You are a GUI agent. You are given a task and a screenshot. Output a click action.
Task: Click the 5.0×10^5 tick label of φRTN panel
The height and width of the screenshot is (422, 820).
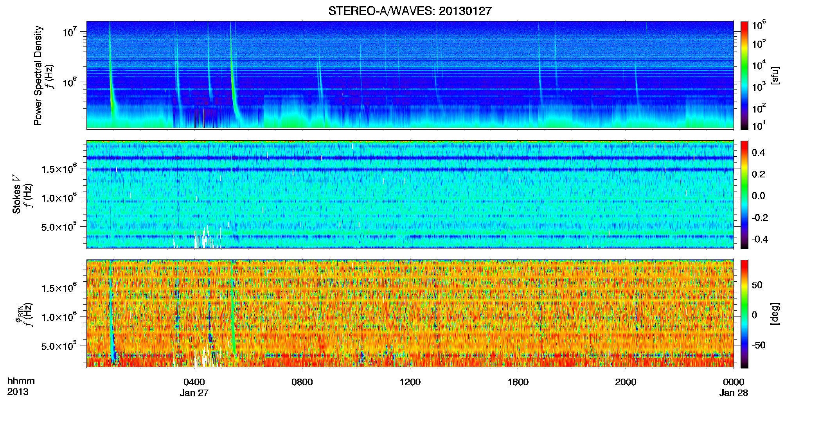tap(59, 346)
